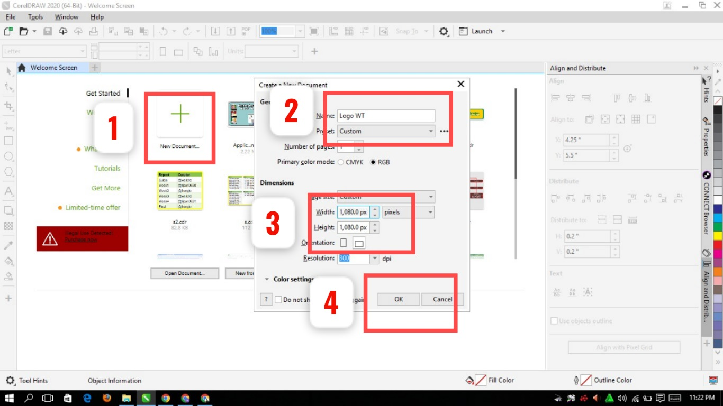Click the Name field containing Logo WT
This screenshot has width=723, height=406.
pos(386,116)
